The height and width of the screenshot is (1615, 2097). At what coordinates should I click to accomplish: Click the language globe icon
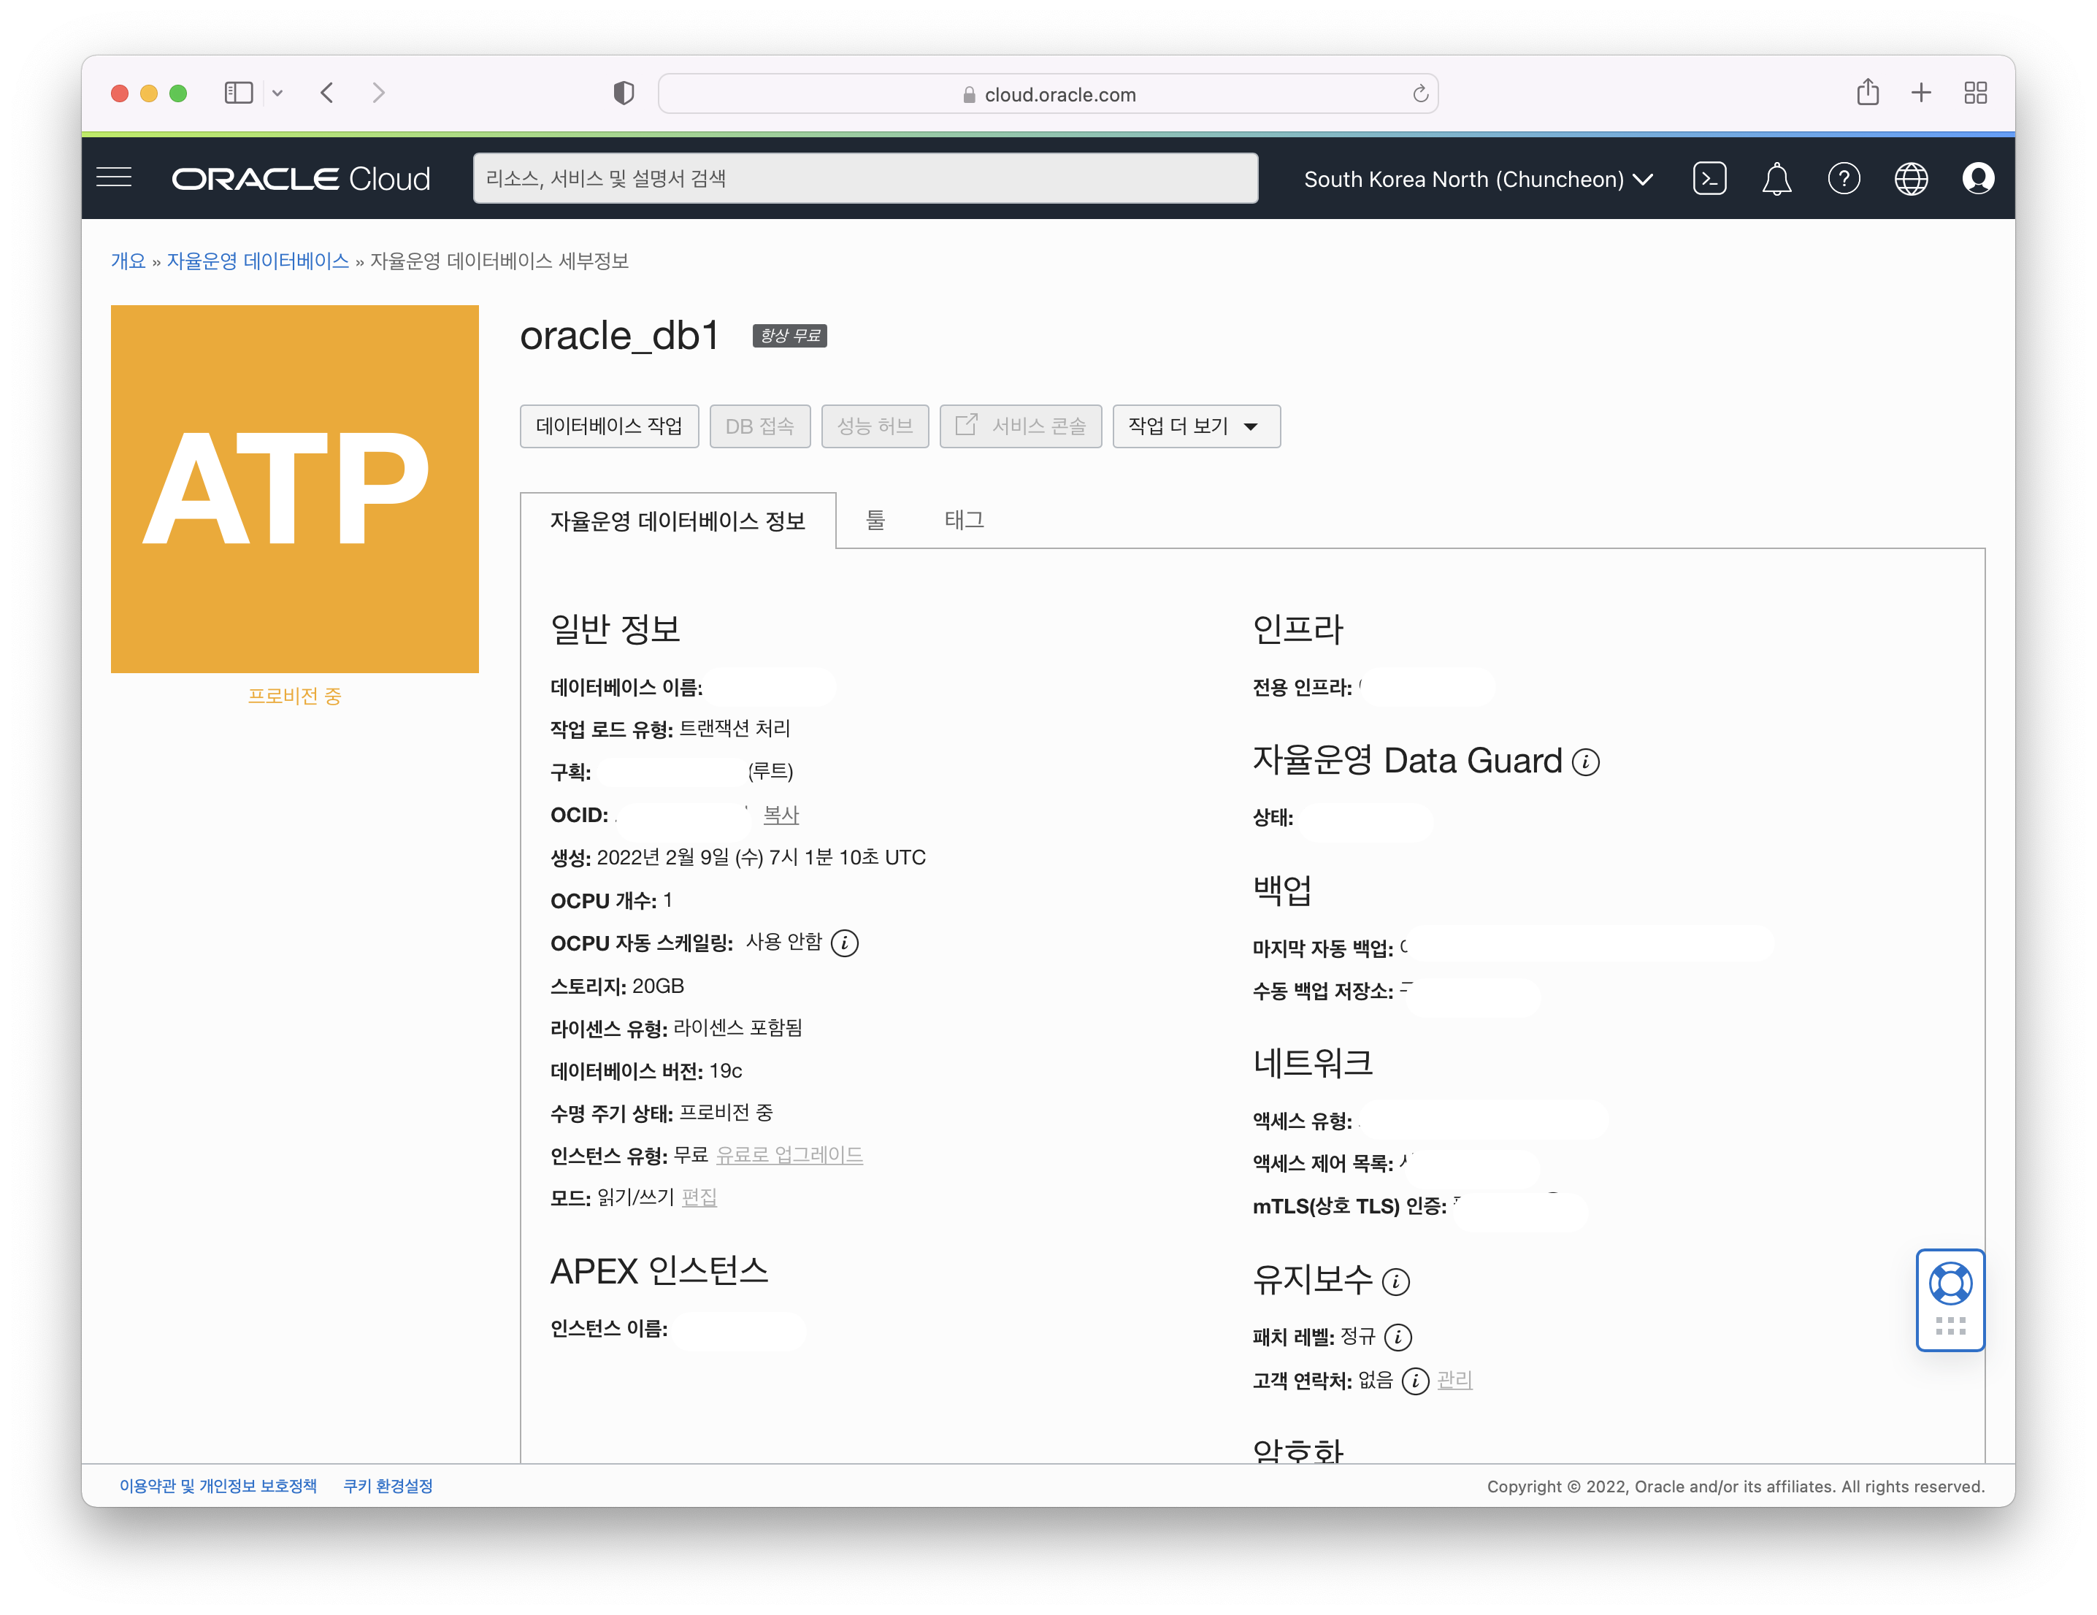[x=1911, y=179]
